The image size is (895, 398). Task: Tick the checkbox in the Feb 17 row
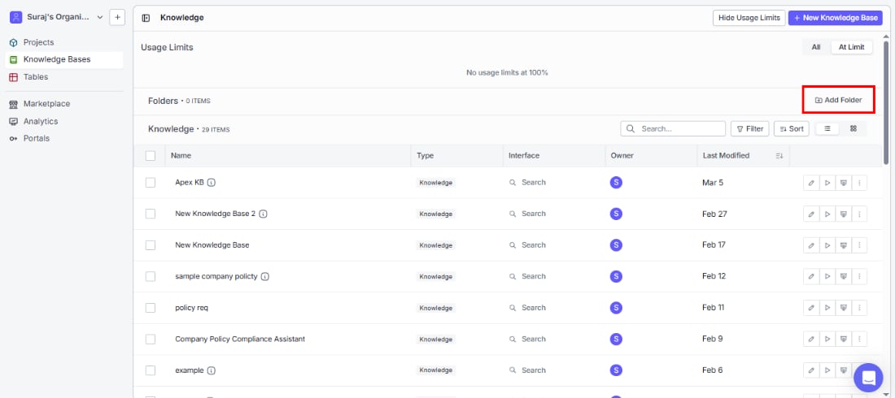pyautogui.click(x=151, y=245)
